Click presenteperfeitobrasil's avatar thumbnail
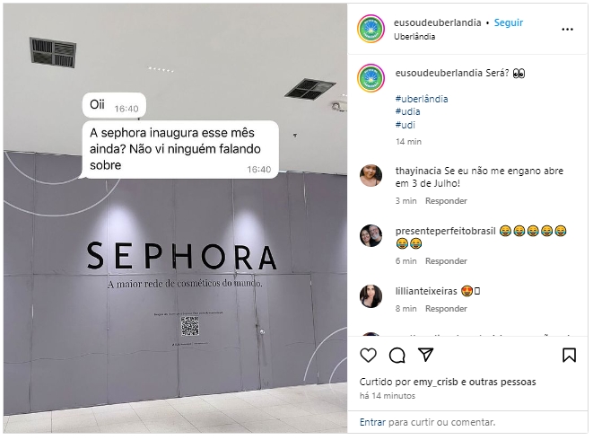The height and width of the screenshot is (440, 593). [x=371, y=235]
